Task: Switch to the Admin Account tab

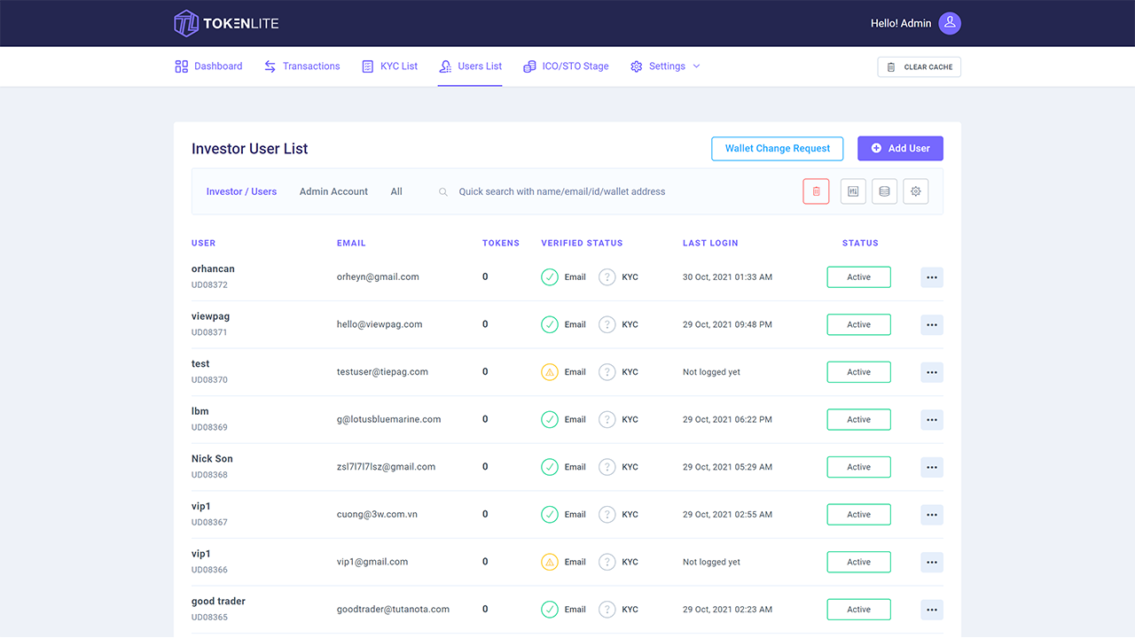Action: tap(333, 191)
